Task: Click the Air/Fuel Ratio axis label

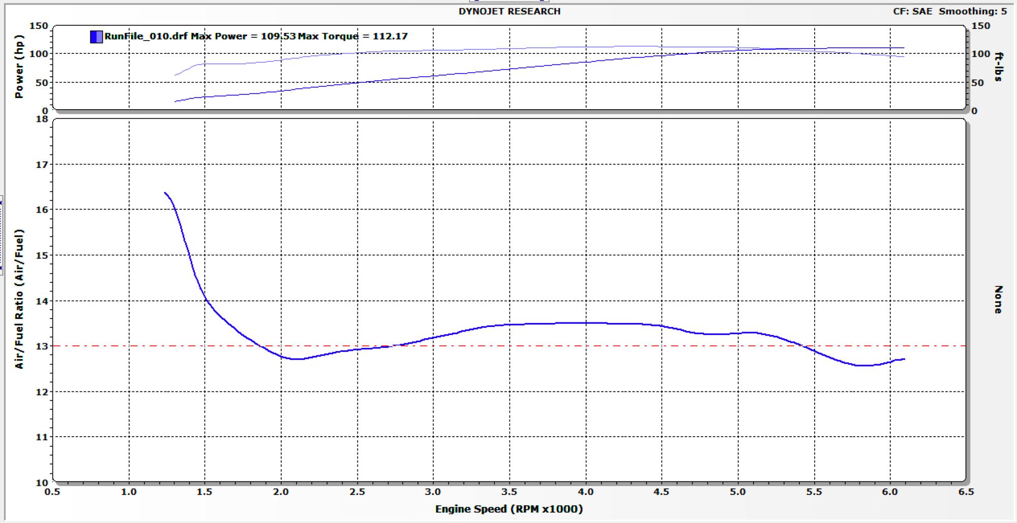Action: tap(19, 299)
